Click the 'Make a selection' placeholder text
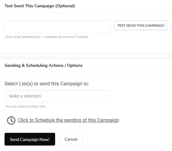Screen dimensions: 172x151 (25, 96)
